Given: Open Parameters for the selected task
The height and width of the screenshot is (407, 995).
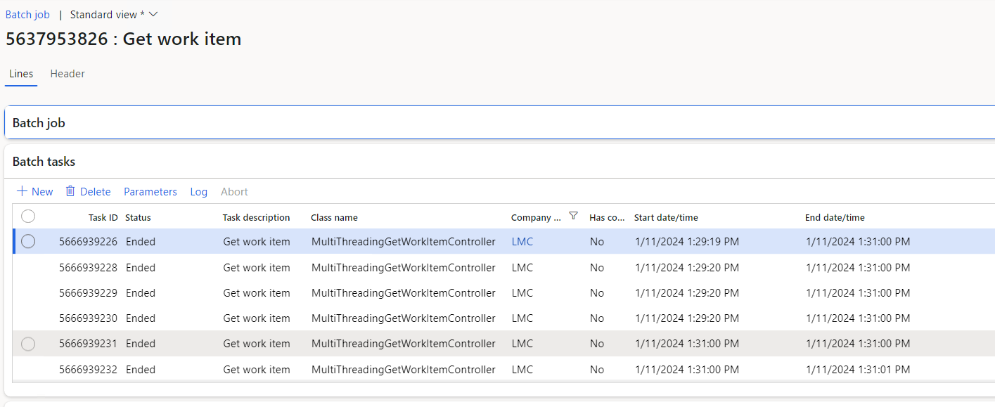Looking at the screenshot, I should 150,191.
